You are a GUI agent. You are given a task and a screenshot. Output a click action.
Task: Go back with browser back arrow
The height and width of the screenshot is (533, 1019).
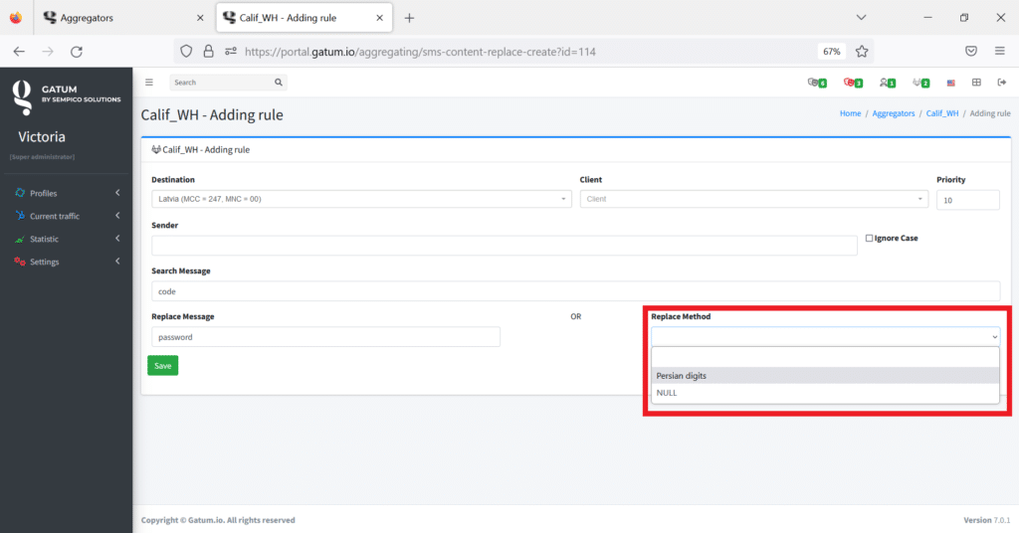19,52
